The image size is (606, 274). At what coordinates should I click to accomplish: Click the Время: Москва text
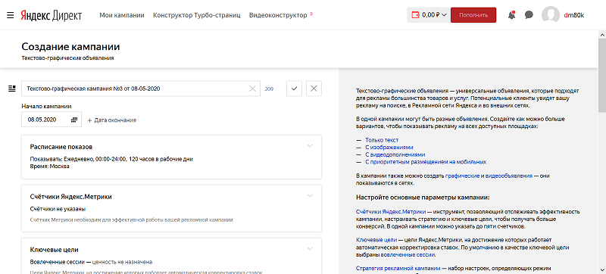(x=49, y=167)
